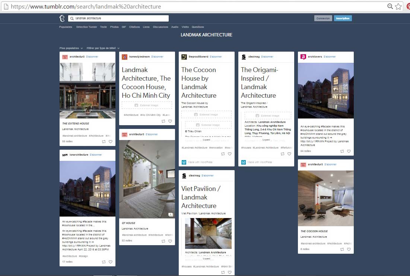This screenshot has height=276, width=410.
Task: Click the Connexion button
Action: click(323, 18)
